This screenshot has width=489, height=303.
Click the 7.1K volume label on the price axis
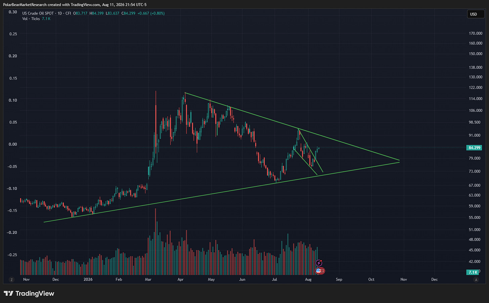point(473,272)
